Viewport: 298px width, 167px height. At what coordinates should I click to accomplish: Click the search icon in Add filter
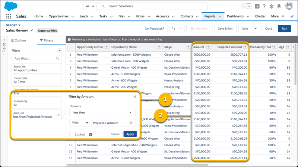(x=57, y=59)
